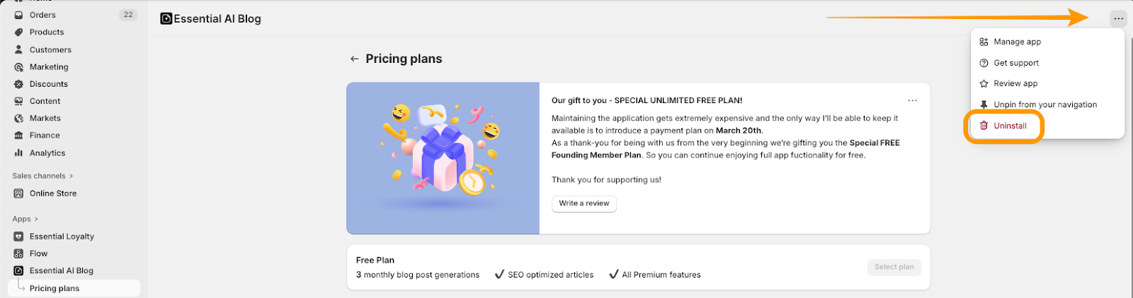Click the Select plan button

point(894,267)
